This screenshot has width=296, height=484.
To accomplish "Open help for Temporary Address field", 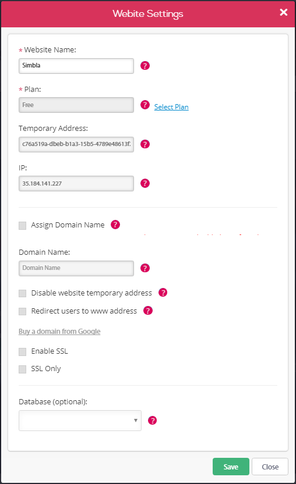I will [x=145, y=144].
